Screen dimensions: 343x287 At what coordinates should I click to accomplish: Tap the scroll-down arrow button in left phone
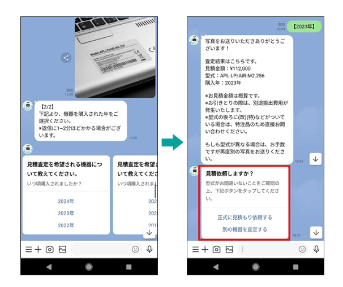[x=149, y=233]
